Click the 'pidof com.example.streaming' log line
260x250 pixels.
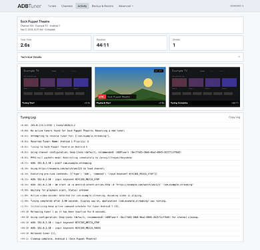(x=130, y=163)
